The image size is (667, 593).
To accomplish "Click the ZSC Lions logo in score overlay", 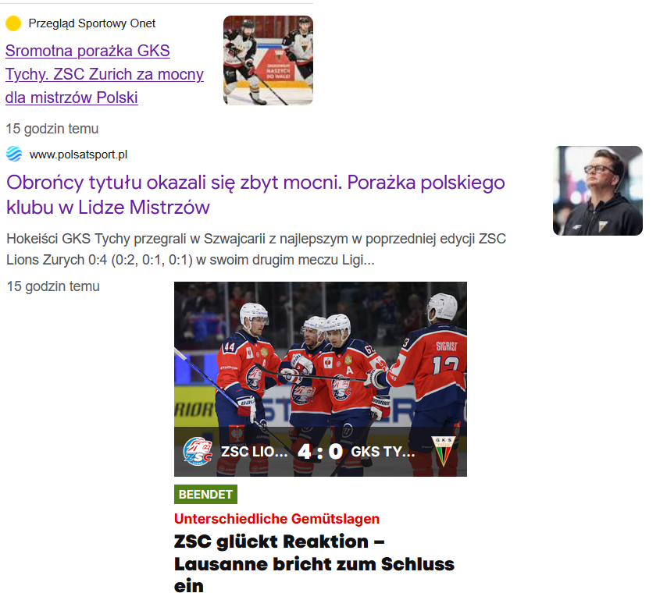I will pyautogui.click(x=198, y=451).
